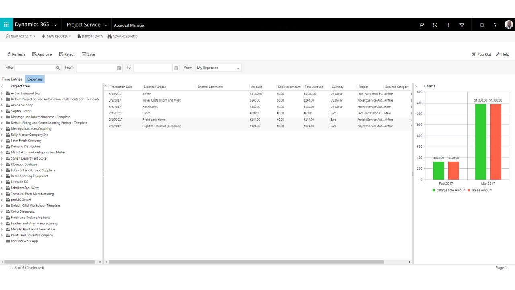Open the NEW ACTIVITY dropdown
Screen dimensions: 515x290
(21, 37)
